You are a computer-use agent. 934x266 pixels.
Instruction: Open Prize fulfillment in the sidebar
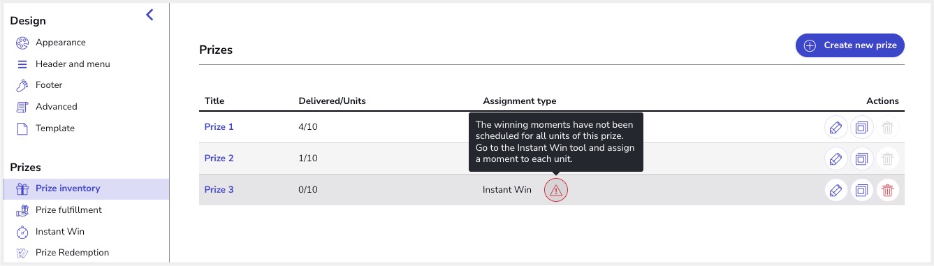[59, 210]
